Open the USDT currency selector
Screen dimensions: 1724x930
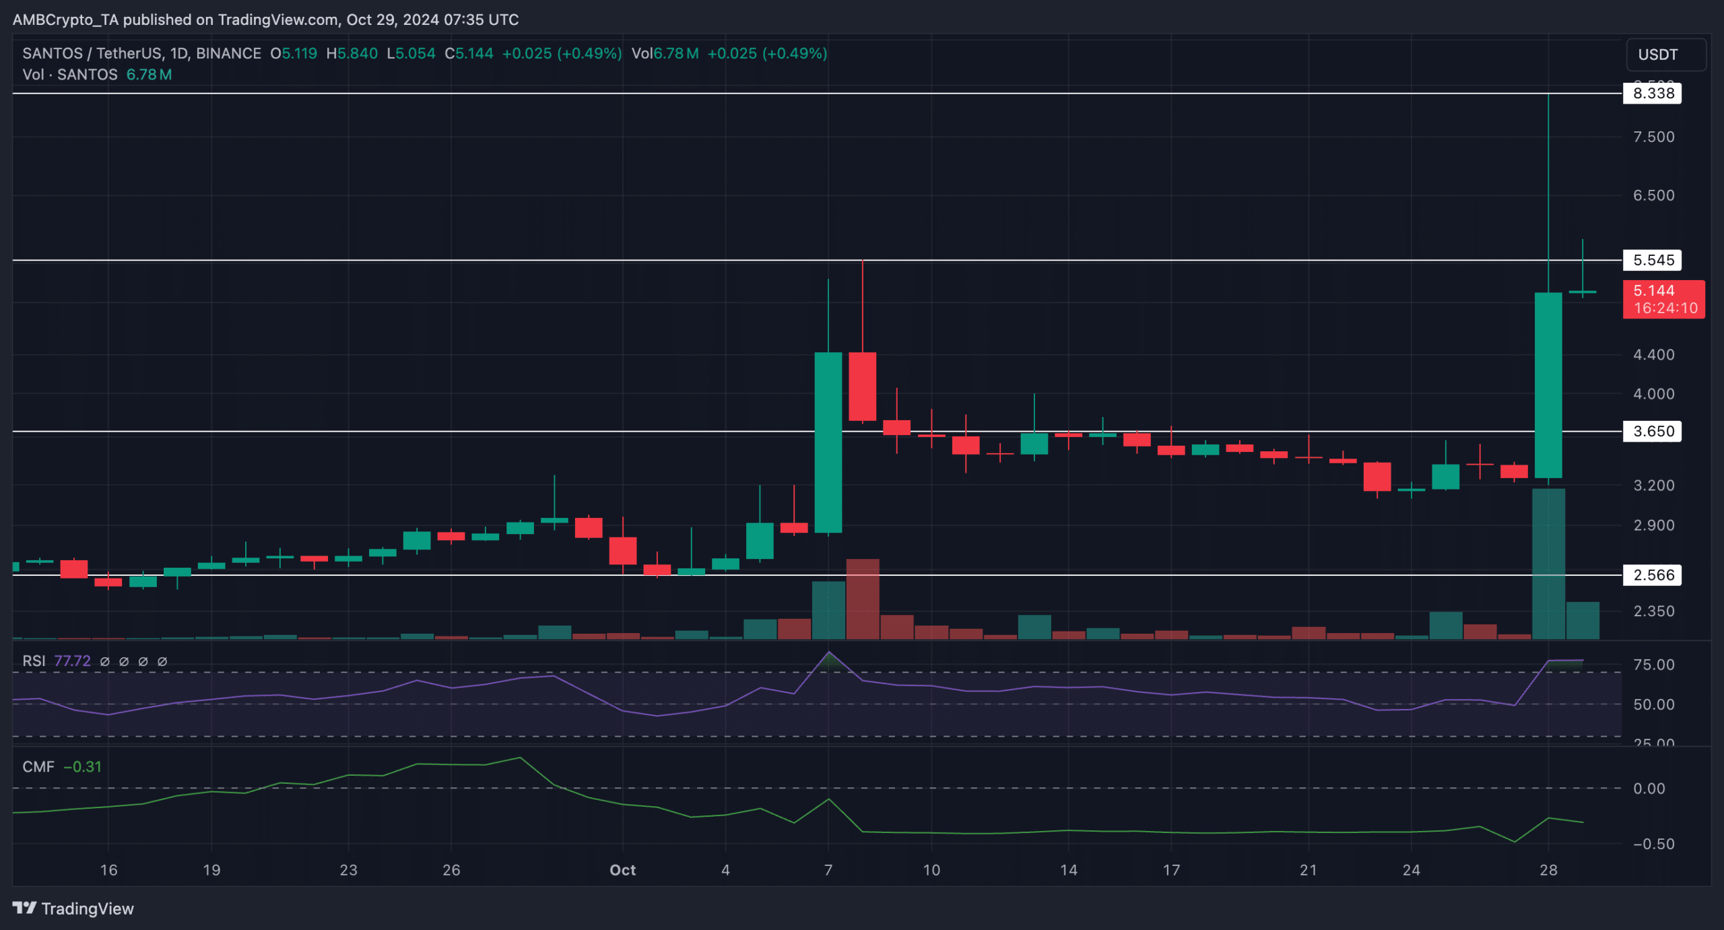click(1665, 55)
